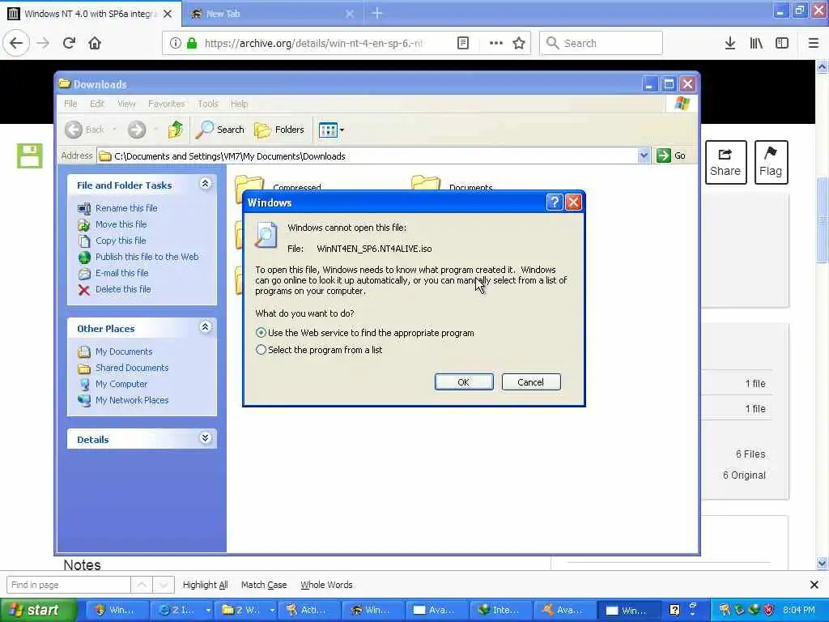This screenshot has height=622, width=829.
Task: Click the Windows start button
Action: click(x=38, y=610)
